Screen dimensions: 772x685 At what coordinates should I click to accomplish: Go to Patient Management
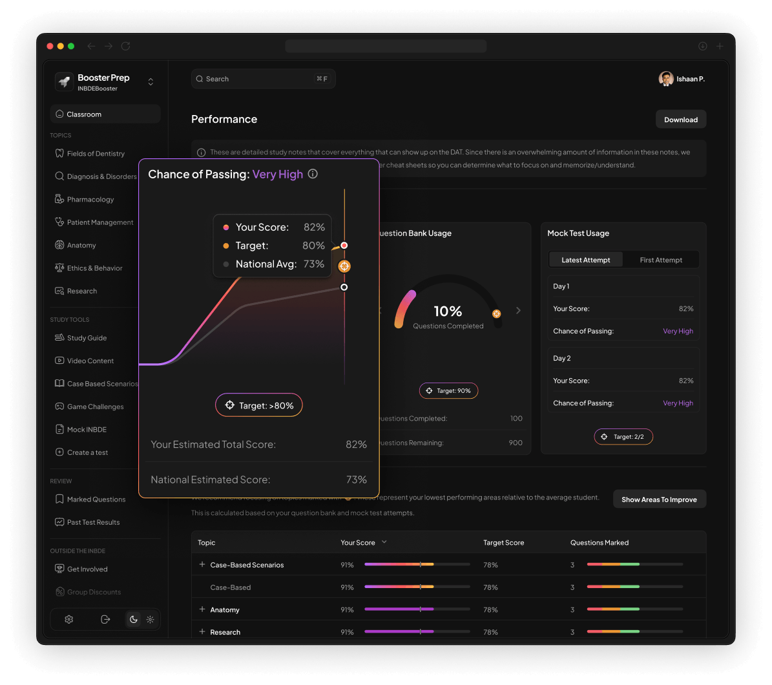[x=94, y=222]
